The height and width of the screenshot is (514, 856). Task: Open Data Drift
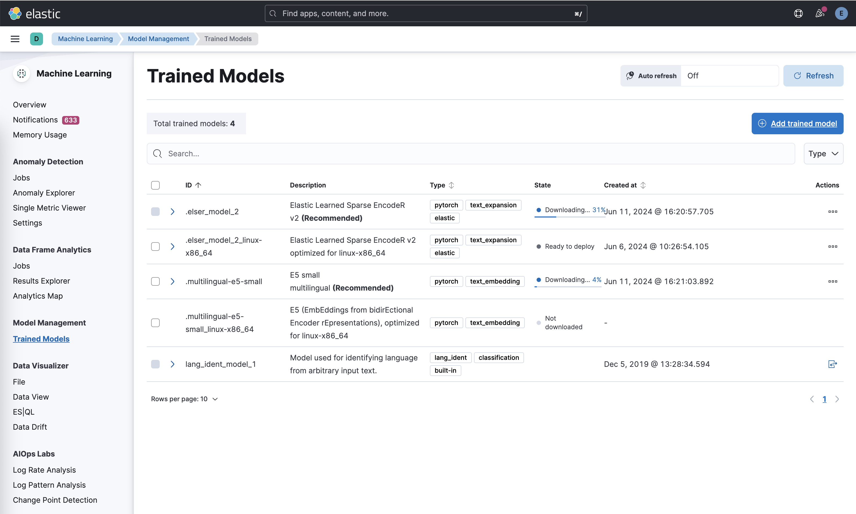[x=30, y=427]
